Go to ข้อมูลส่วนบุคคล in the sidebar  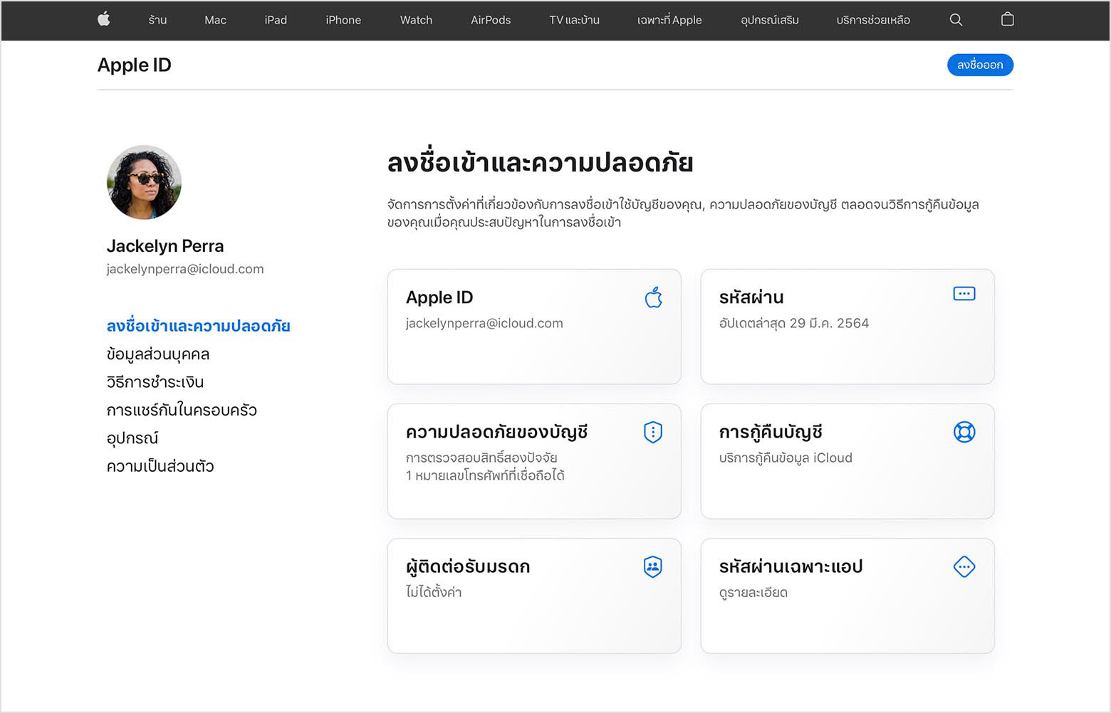158,354
